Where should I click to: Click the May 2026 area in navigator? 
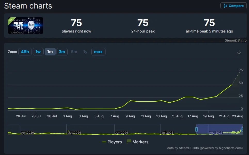tap(74, 133)
